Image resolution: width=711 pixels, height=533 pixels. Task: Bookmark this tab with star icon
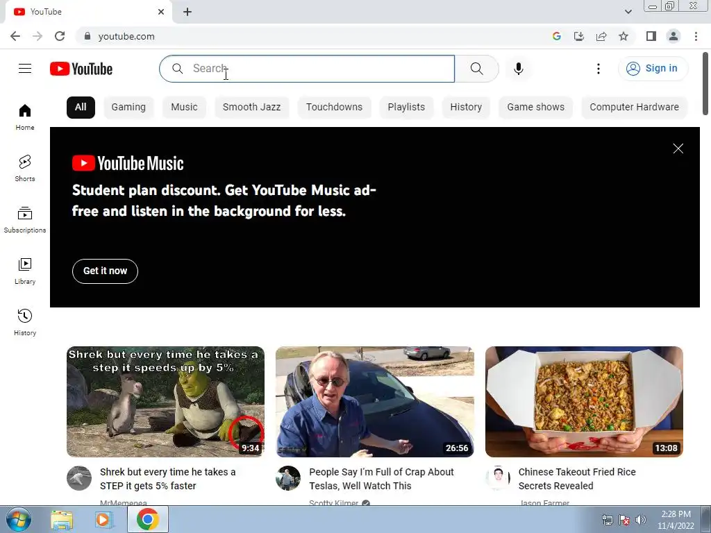tap(624, 36)
